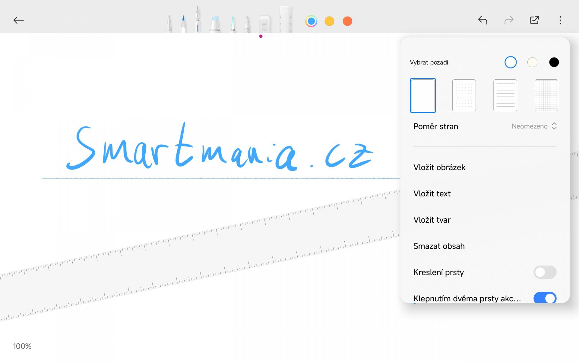579x362 pixels.
Task: Click the Poměr stran label
Action: pos(435,126)
